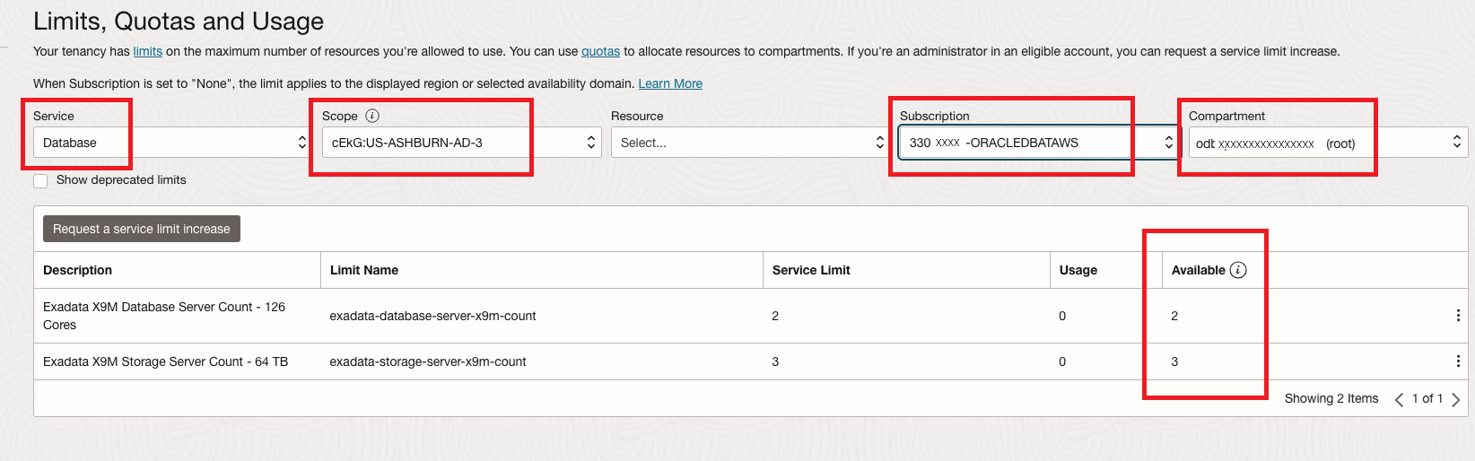Open actions menu for Storage Server row
This screenshot has height=461, width=1475.
(1457, 361)
